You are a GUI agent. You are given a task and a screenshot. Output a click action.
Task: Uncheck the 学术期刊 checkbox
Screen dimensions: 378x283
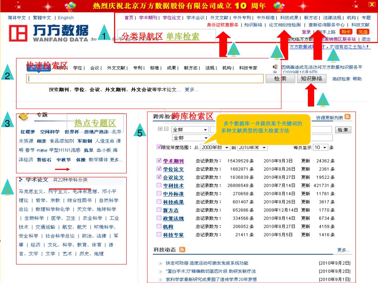[159, 160]
